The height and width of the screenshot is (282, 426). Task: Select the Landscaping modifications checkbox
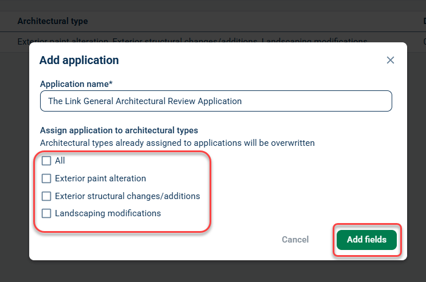tap(46, 213)
